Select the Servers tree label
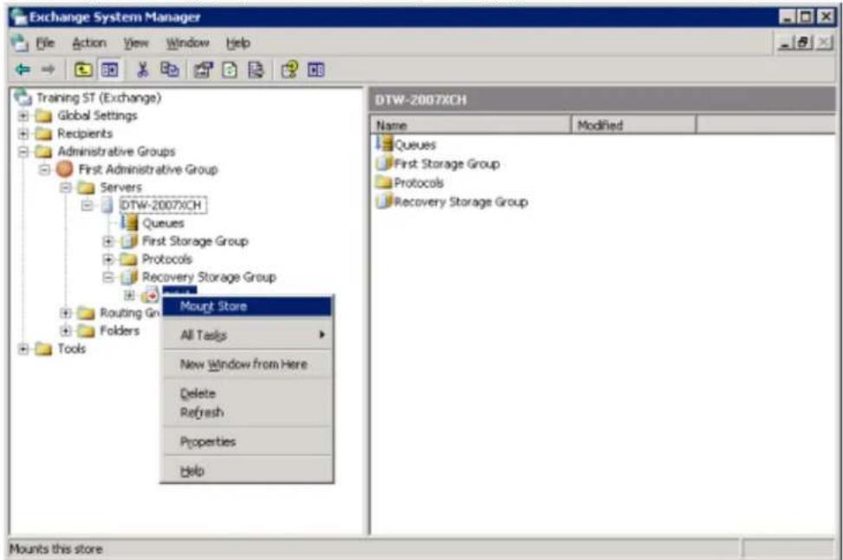This screenshot has height=560, width=843. [x=121, y=187]
